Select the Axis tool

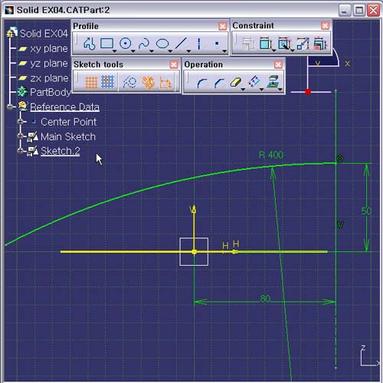click(x=199, y=44)
